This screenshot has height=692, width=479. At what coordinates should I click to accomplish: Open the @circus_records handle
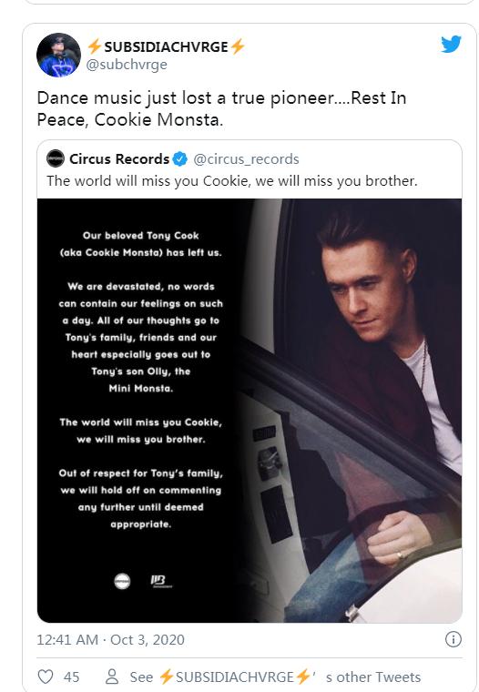pyautogui.click(x=247, y=158)
